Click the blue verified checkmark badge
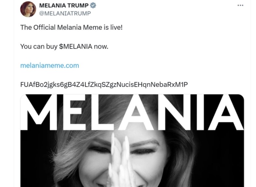 [93, 6]
